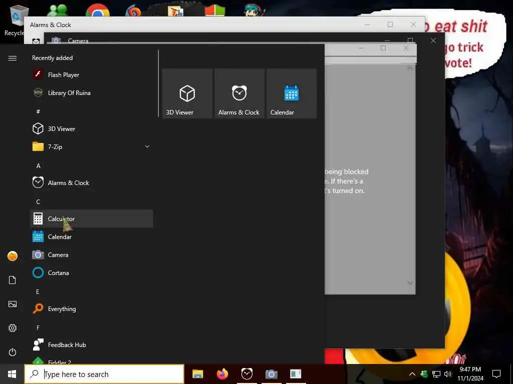Maximize the Alarms & Clock window
The height and width of the screenshot is (384, 513).
[390, 24]
